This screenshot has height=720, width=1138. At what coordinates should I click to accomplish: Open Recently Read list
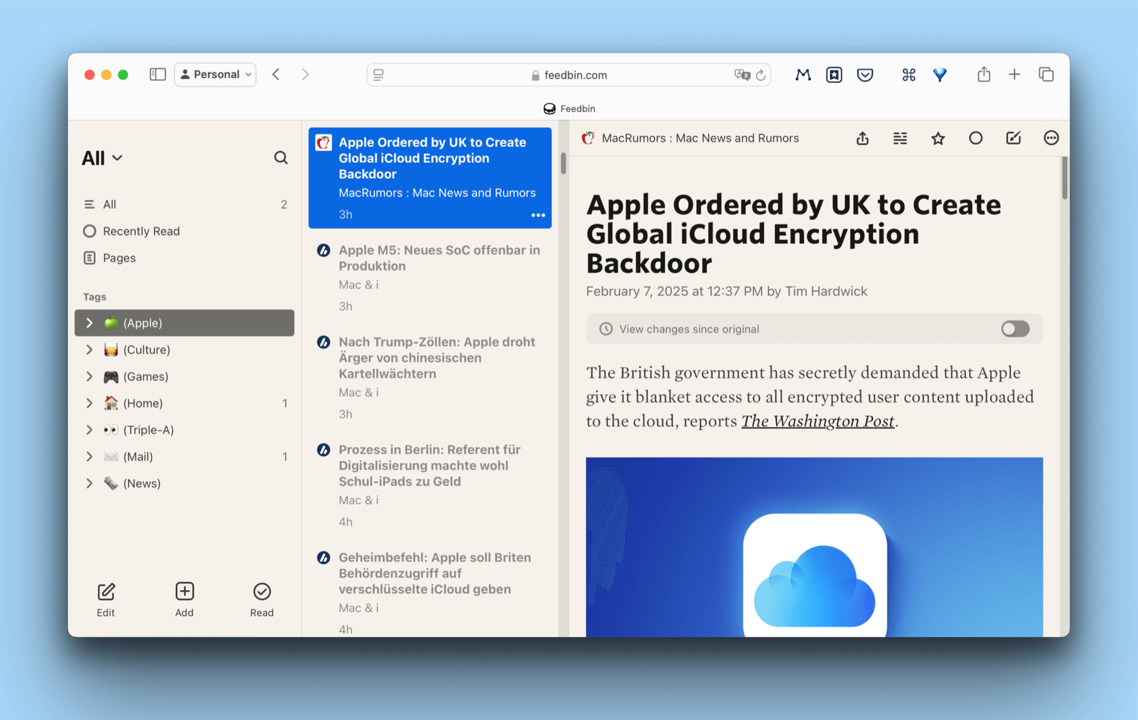[184, 231]
